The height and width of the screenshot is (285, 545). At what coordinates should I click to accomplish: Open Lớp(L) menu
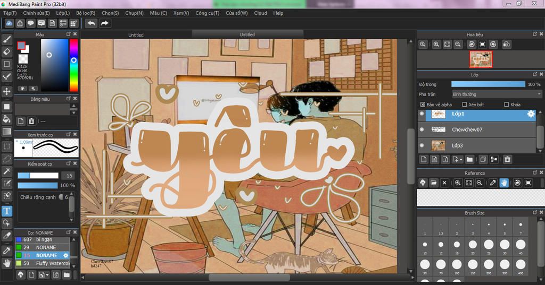(63, 13)
